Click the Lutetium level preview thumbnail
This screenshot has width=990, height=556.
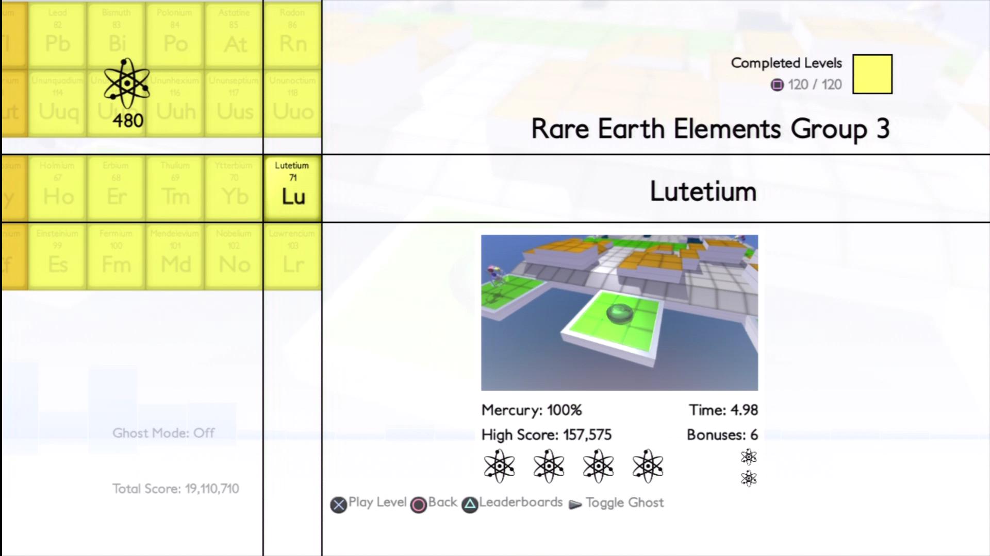tap(619, 312)
